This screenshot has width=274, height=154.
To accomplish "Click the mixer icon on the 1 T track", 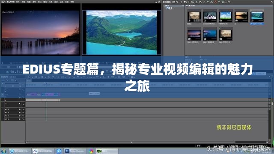I will [x=23, y=104].
